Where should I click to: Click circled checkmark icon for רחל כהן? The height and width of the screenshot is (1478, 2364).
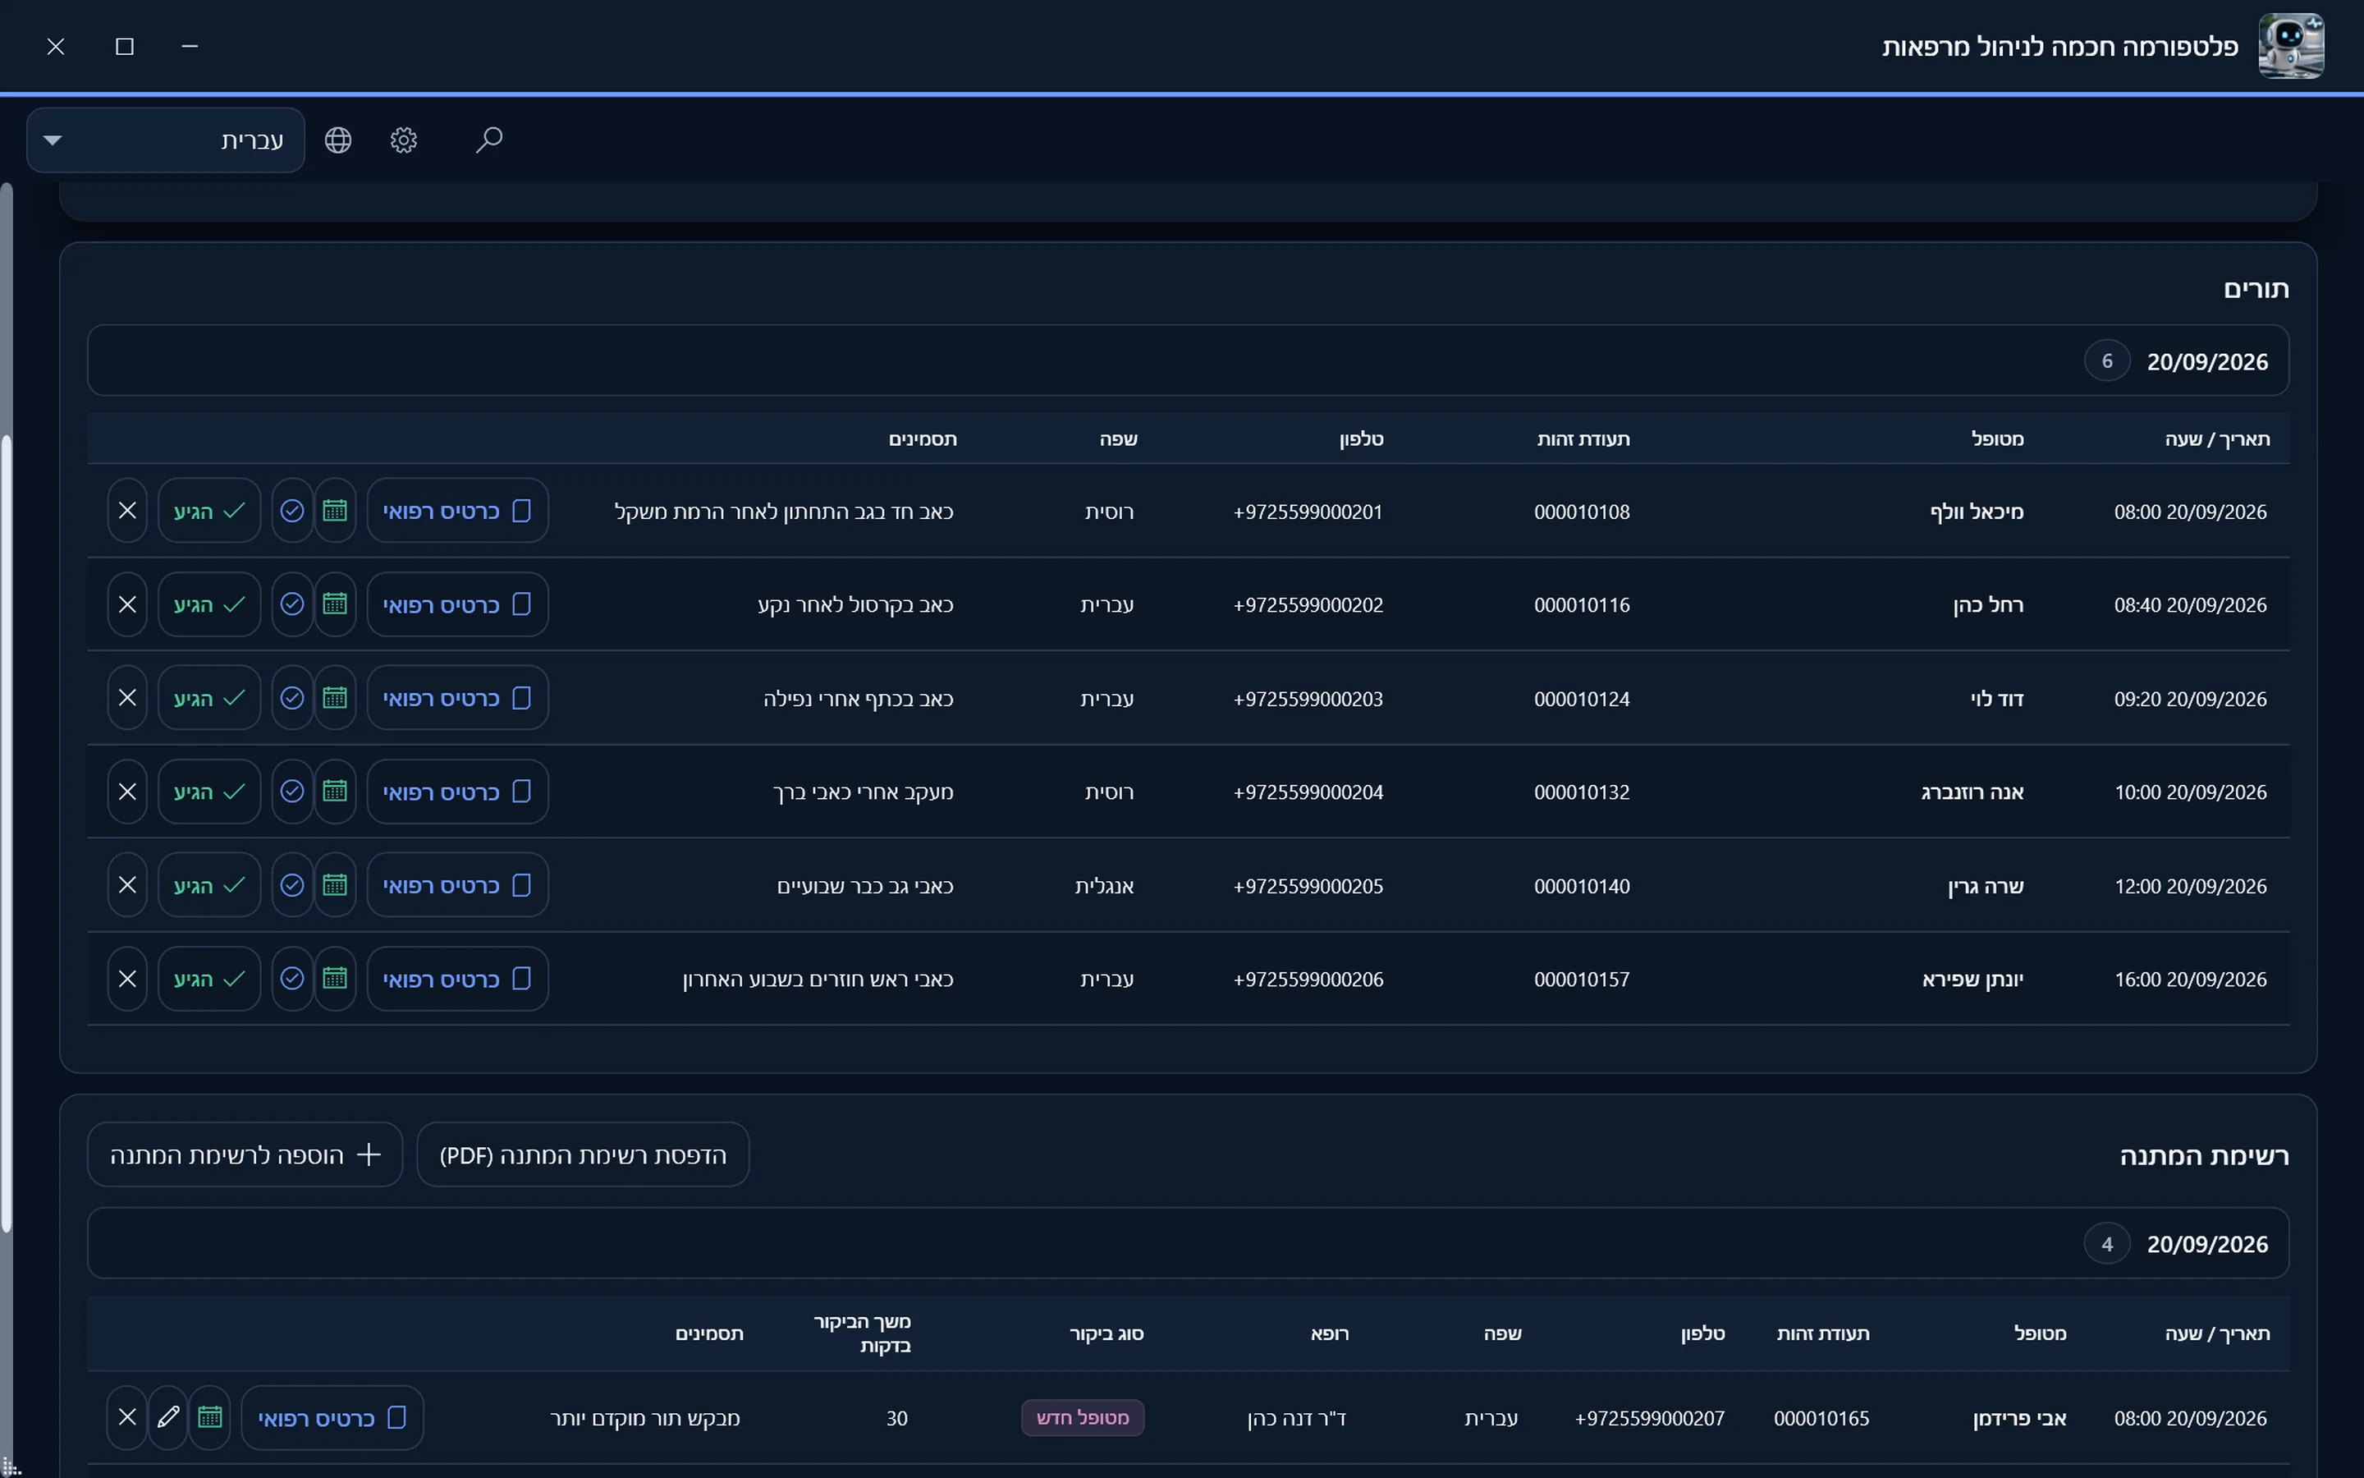(292, 604)
